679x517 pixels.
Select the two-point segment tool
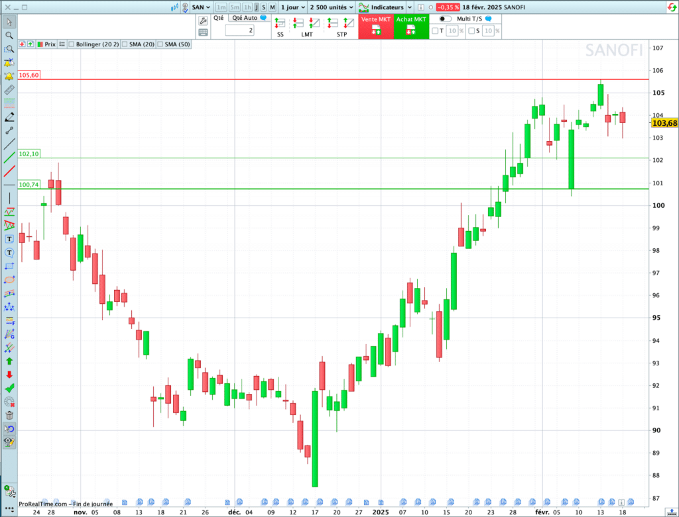point(9,130)
